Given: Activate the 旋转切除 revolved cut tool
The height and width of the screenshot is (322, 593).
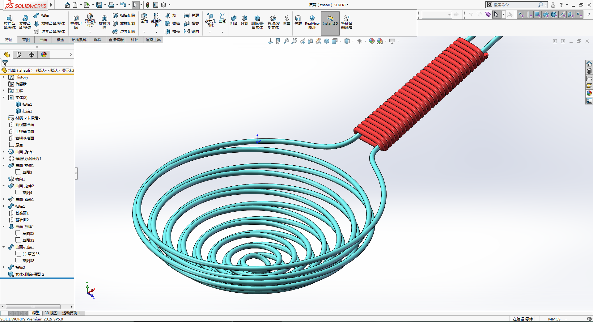Looking at the screenshot, I should pos(104,22).
